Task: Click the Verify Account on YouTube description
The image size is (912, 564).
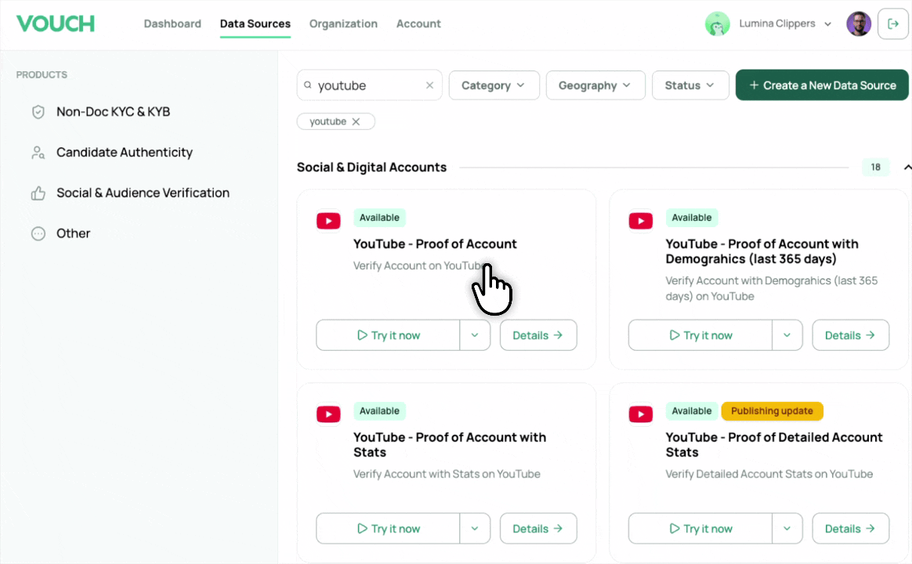Action: point(418,266)
